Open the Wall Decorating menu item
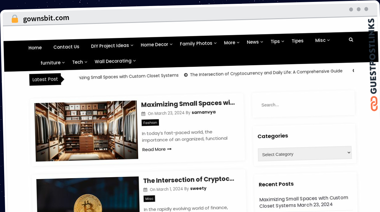This screenshot has width=380, height=212. [x=113, y=61]
